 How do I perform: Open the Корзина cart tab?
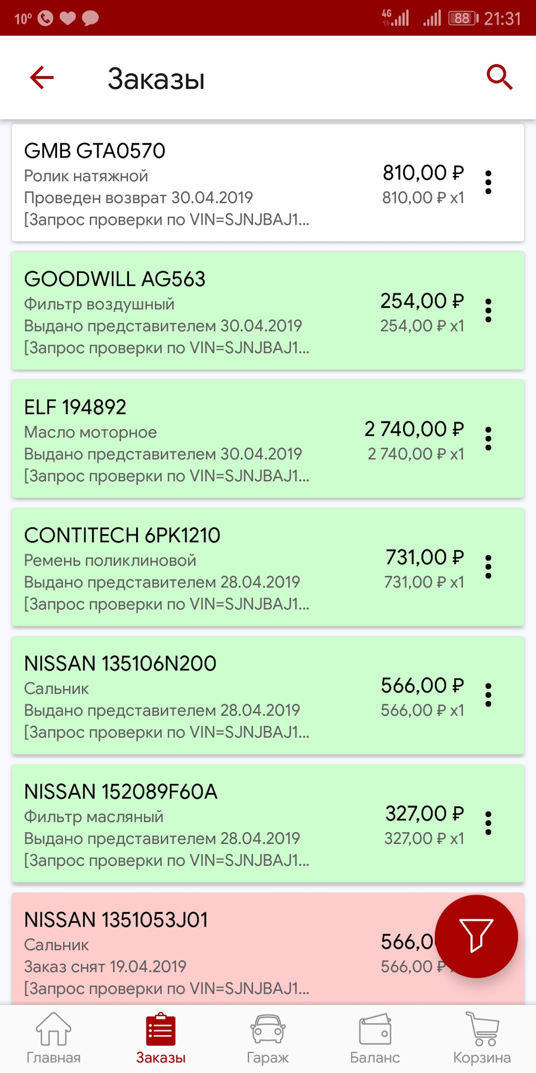(482, 1038)
